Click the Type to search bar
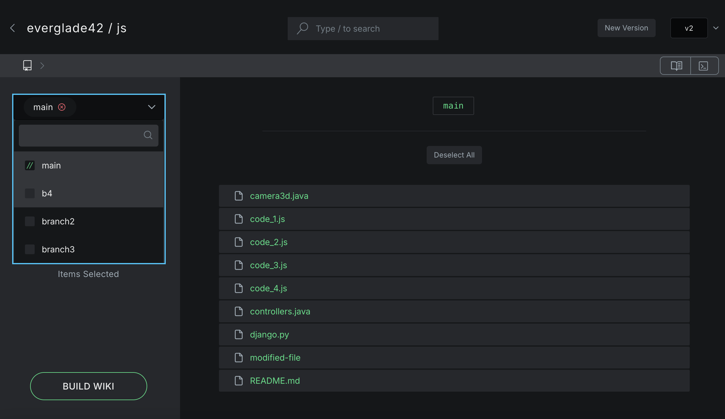 (x=362, y=28)
